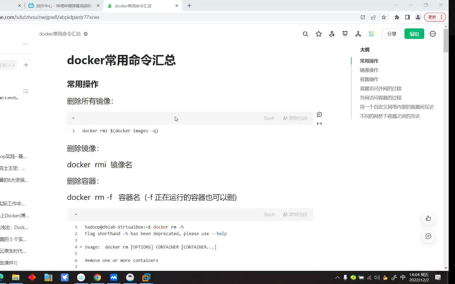Open the knowledge graph icon
The height and width of the screenshot is (284, 455).
tap(358, 34)
